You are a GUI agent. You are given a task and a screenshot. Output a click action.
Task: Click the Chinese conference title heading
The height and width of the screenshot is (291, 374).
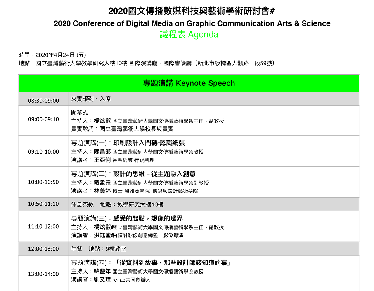click(x=192, y=11)
